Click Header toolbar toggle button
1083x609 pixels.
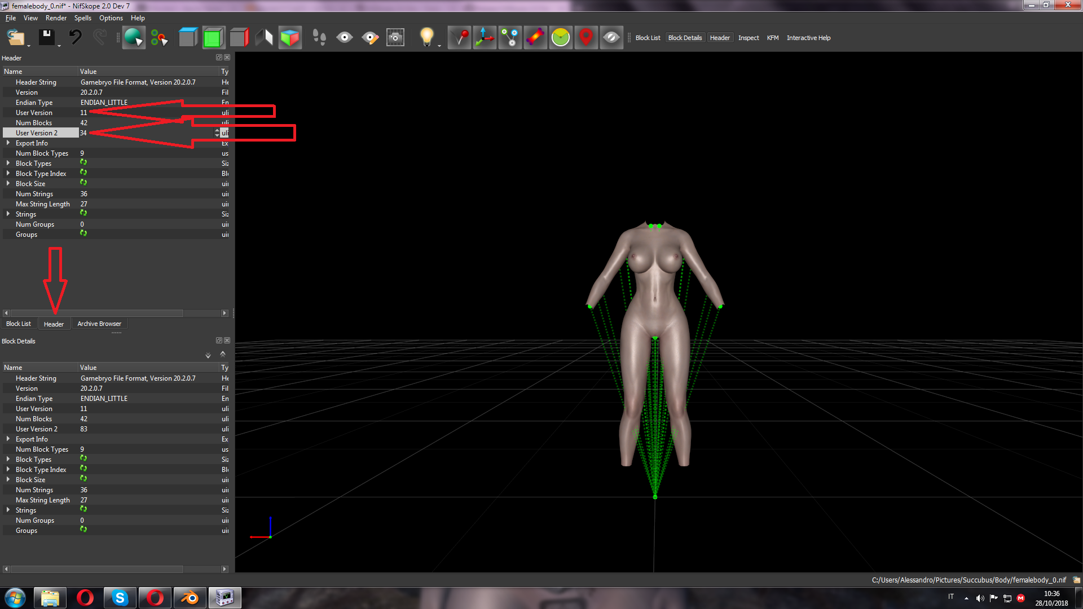[x=720, y=38]
